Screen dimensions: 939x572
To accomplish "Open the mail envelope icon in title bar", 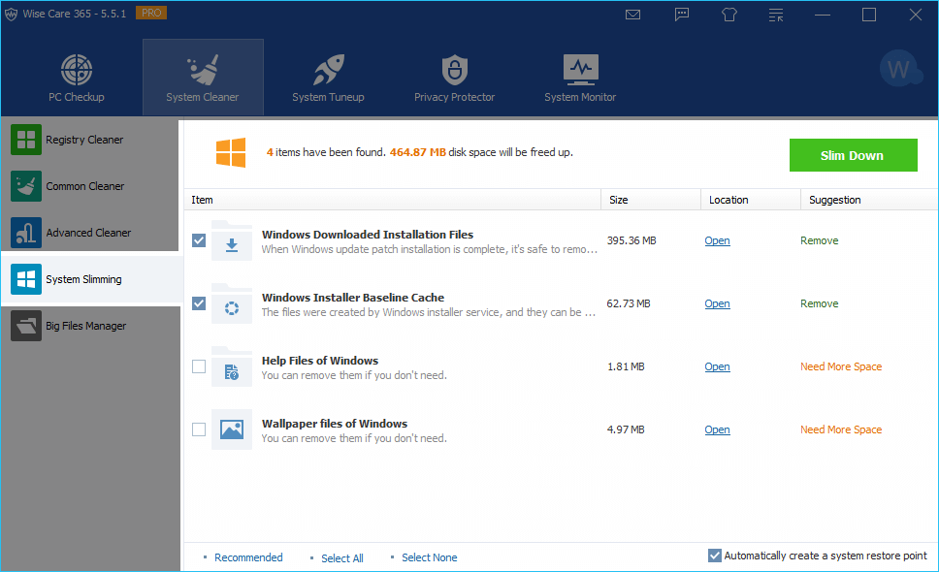I will coord(633,15).
